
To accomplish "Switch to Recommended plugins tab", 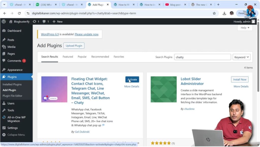I will click(100, 57).
